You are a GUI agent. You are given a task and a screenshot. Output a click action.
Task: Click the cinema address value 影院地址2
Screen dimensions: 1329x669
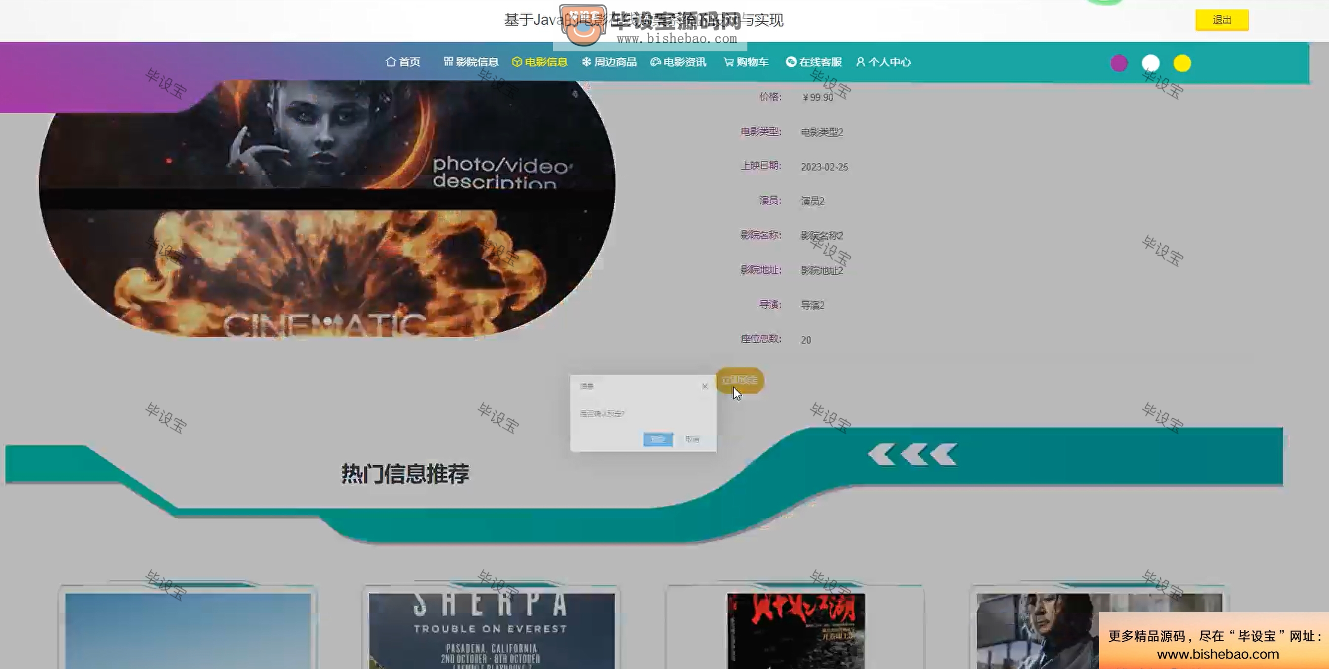822,271
